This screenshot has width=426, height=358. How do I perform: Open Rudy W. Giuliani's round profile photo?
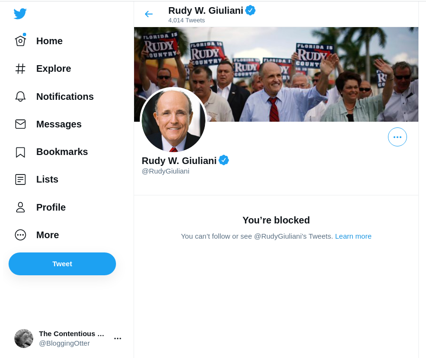click(174, 120)
